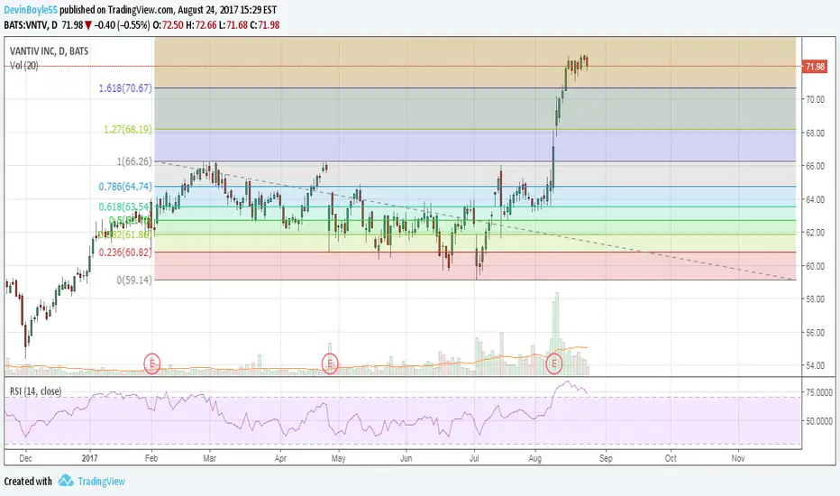This screenshot has height=496, width=840.
Task: Click the Sep label on the time axis
Action: click(x=606, y=458)
